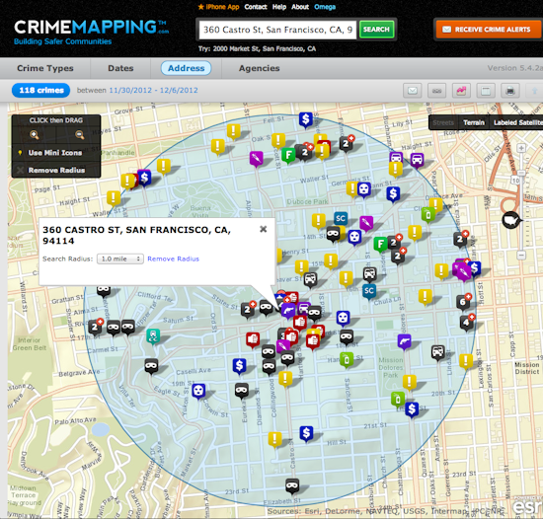Click the teal siren marker near 17th St

coord(153,335)
